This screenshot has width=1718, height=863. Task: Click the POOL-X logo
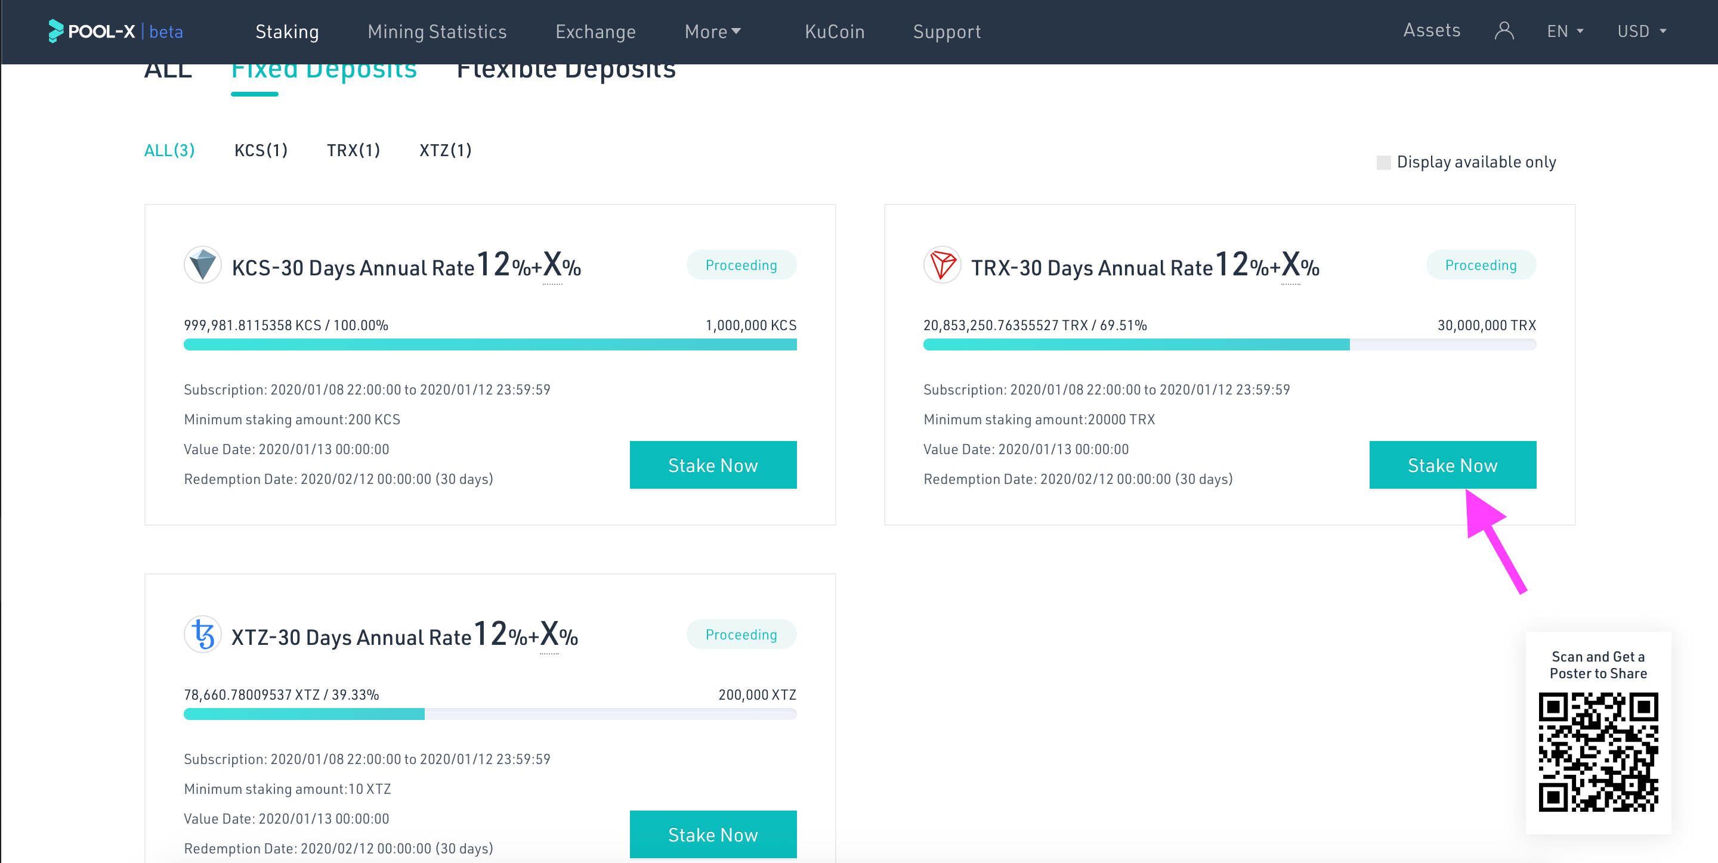[91, 32]
